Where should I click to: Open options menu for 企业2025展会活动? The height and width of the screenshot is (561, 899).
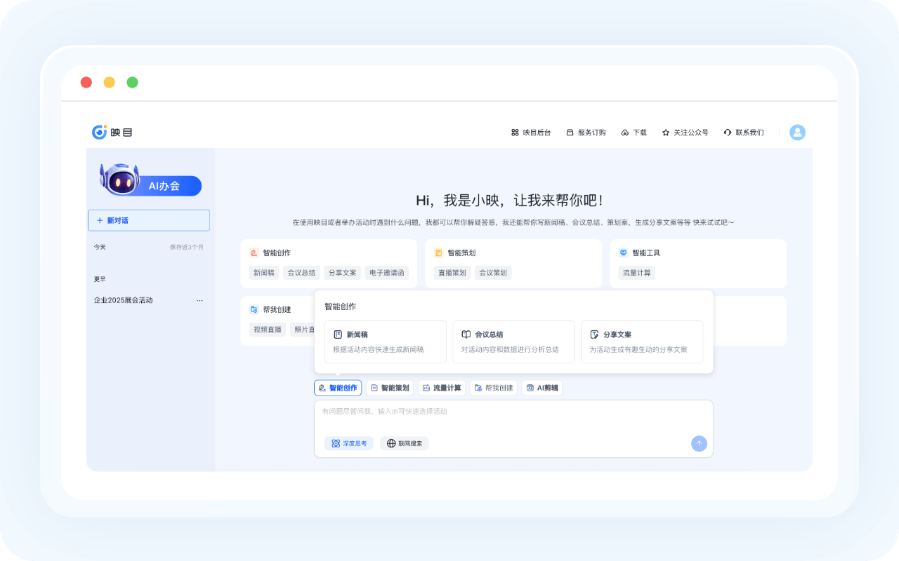pyautogui.click(x=199, y=300)
